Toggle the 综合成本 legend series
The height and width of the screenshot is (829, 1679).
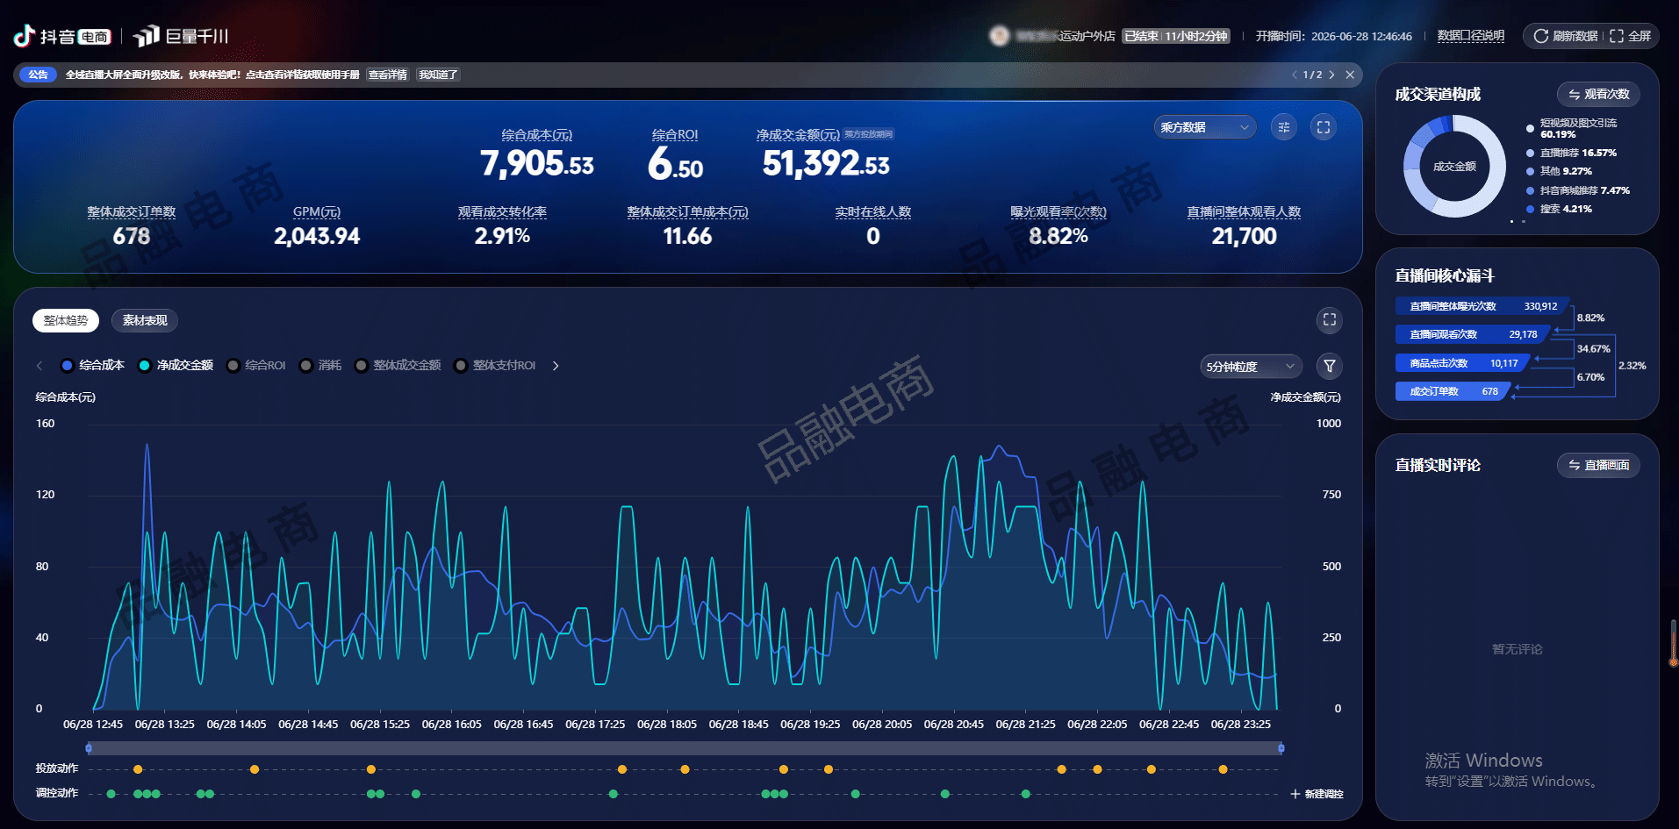click(92, 366)
